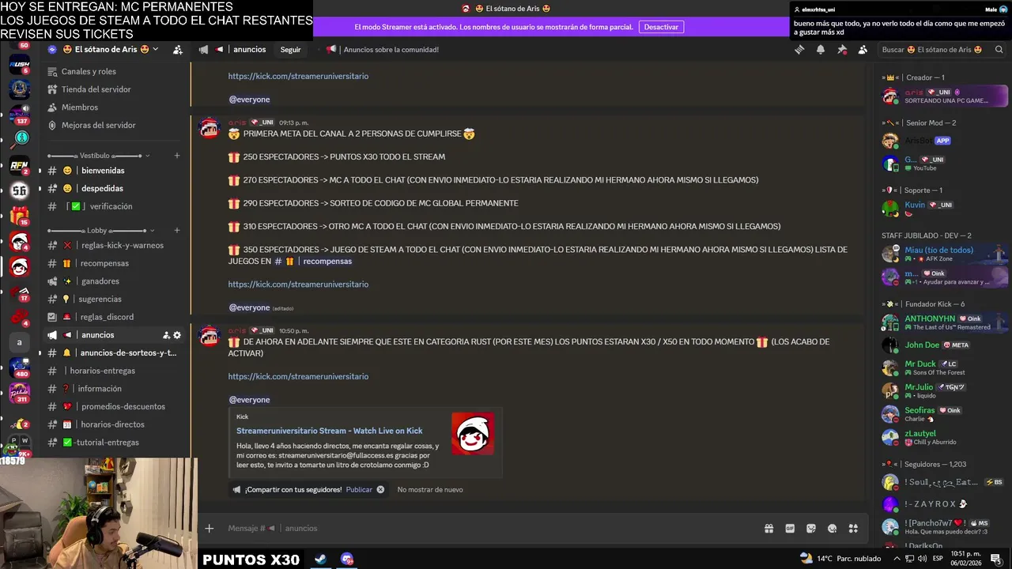Click the Kick embed thumbnail image
Viewport: 1012px width, 569px height.
point(473,434)
